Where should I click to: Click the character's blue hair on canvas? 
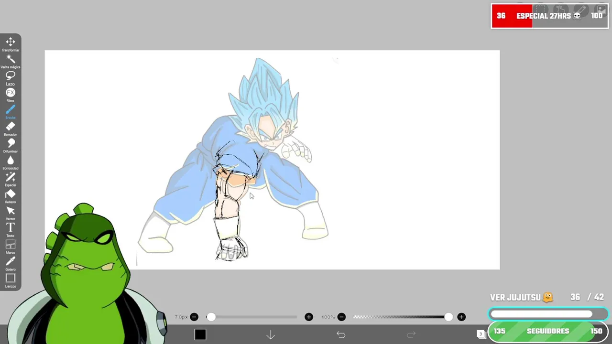coord(264,93)
